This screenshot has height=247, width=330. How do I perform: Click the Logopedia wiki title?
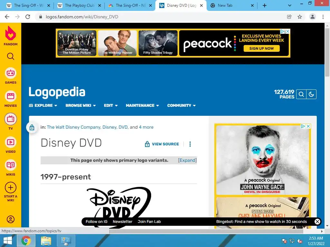coord(57,92)
